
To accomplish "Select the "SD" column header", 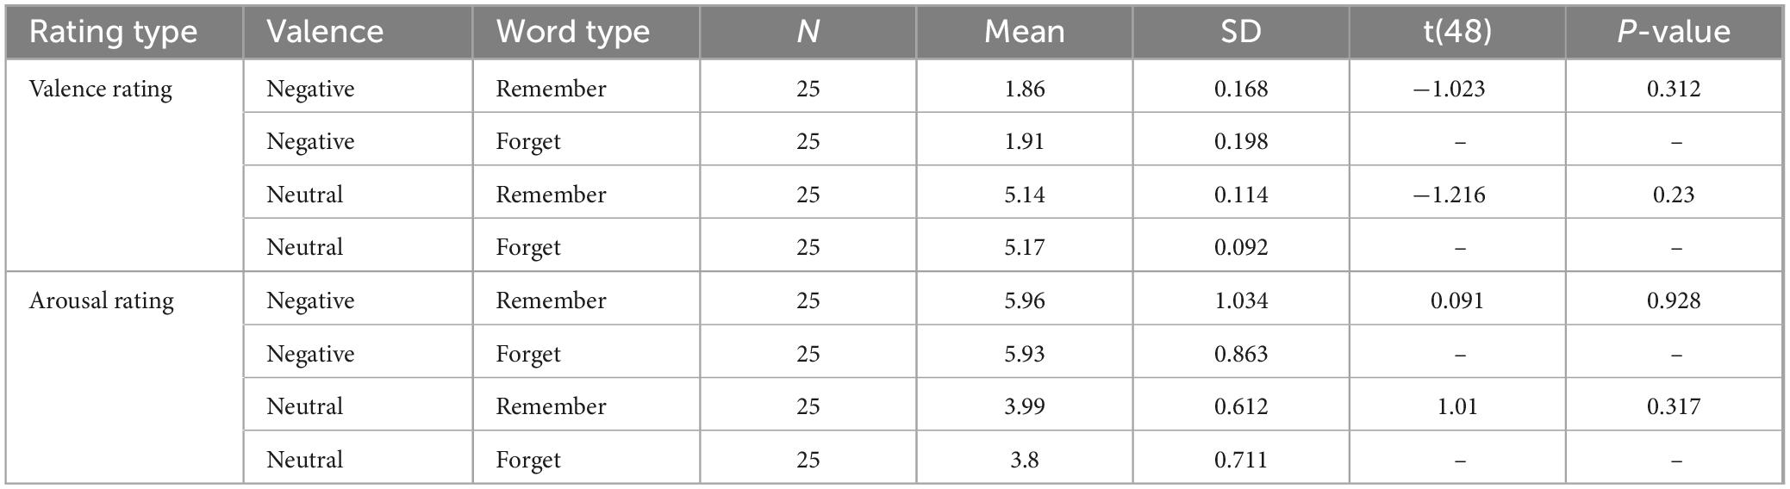I will coord(1240,32).
